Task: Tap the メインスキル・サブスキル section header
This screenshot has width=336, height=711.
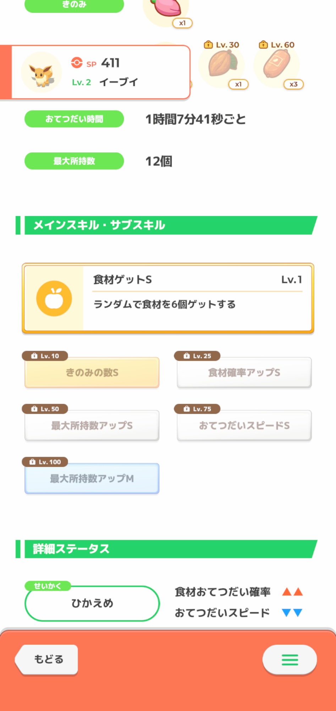Action: click(167, 225)
